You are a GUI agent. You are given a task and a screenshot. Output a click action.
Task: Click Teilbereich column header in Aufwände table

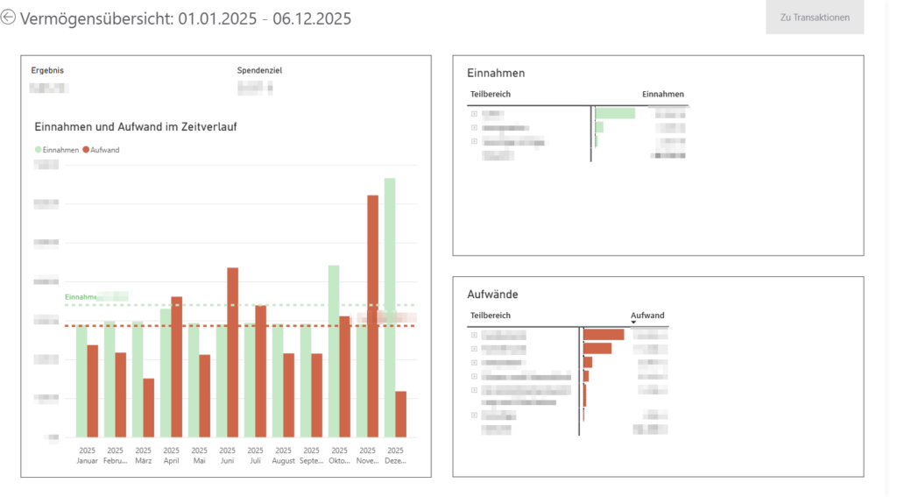(x=491, y=315)
